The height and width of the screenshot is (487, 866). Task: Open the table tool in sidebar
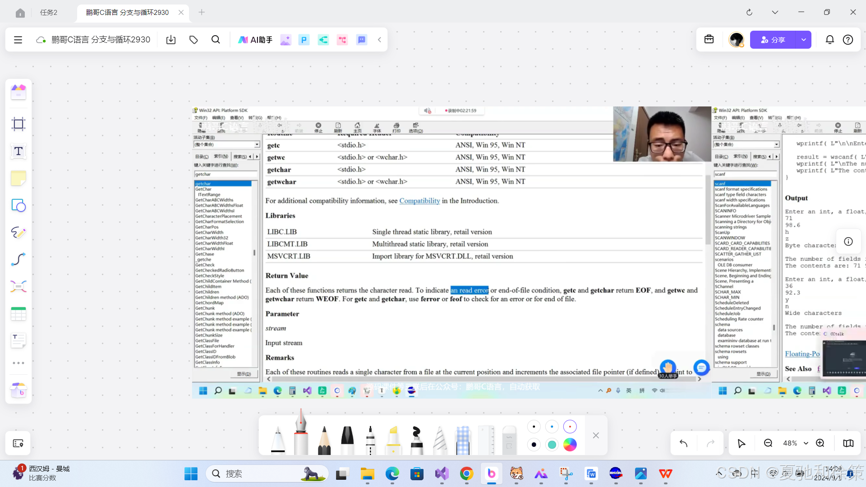coord(18,314)
